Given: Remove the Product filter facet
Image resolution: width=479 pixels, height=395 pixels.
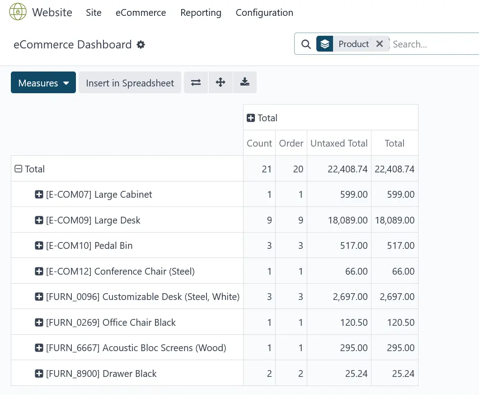Looking at the screenshot, I should click(x=380, y=44).
